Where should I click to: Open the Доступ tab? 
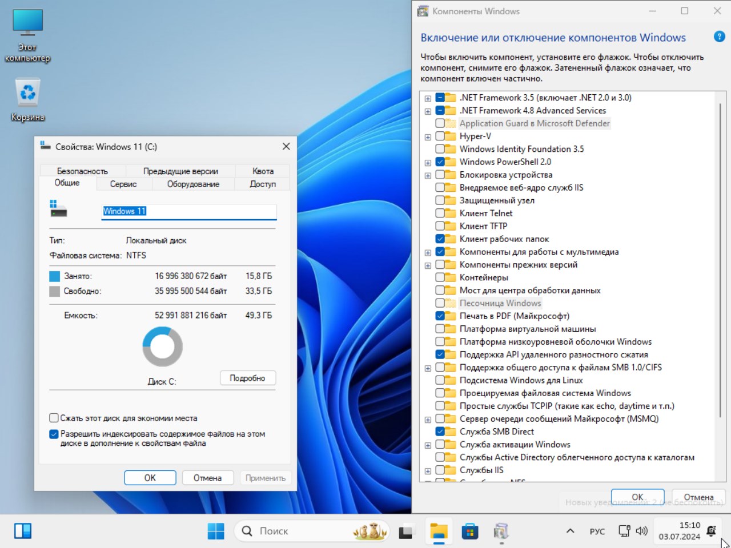[263, 184]
